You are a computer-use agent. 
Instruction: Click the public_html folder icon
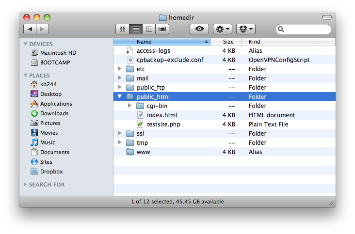130,97
